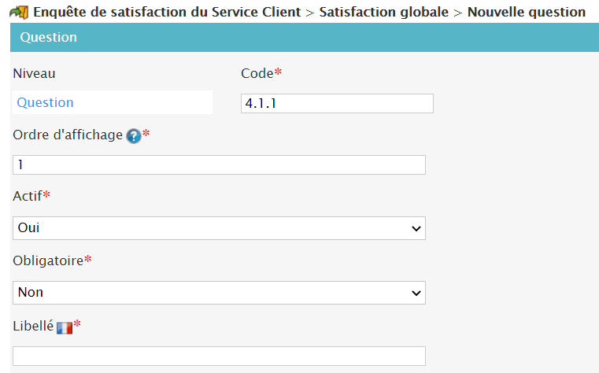Click the Code field label
The image size is (599, 373).
tap(257, 73)
